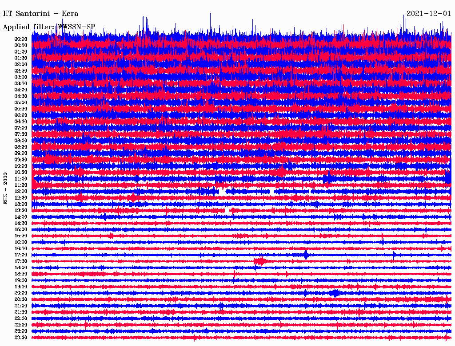Select the 23:30 time label
Screen dimensions: 455x346
pyautogui.click(x=21, y=338)
